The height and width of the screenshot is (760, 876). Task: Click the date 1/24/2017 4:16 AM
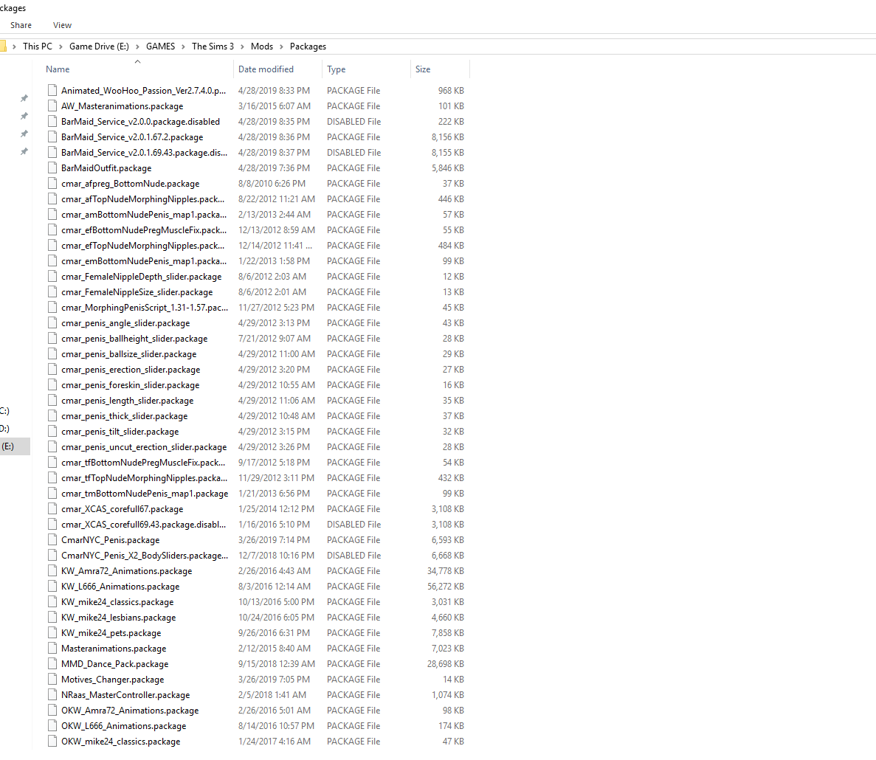[275, 741]
